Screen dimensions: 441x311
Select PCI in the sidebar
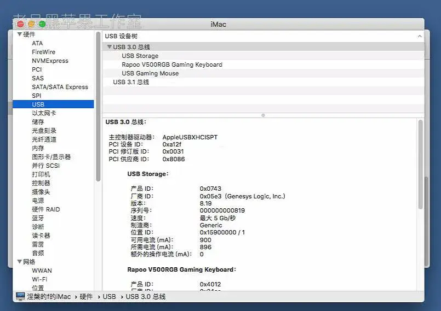coord(37,69)
